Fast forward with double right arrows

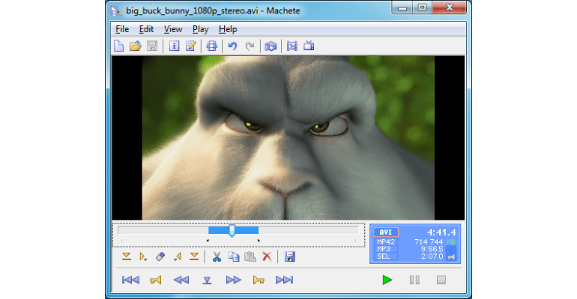233,280
